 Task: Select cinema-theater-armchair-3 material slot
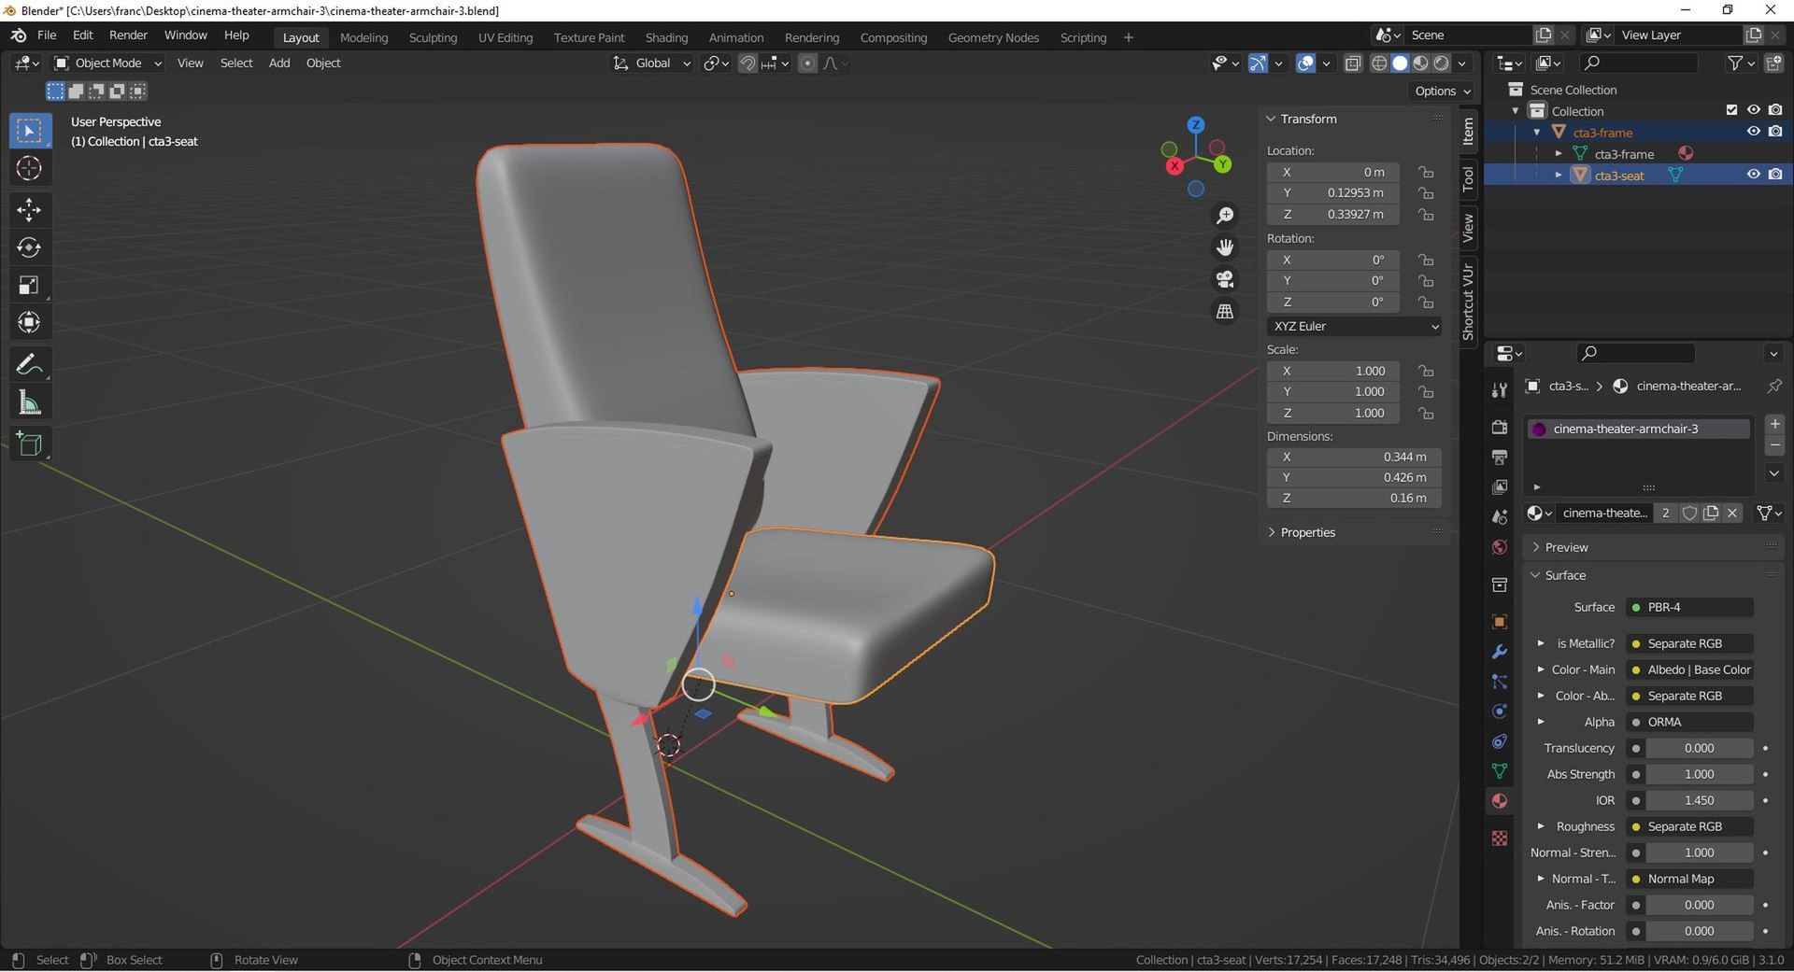tap(1637, 429)
